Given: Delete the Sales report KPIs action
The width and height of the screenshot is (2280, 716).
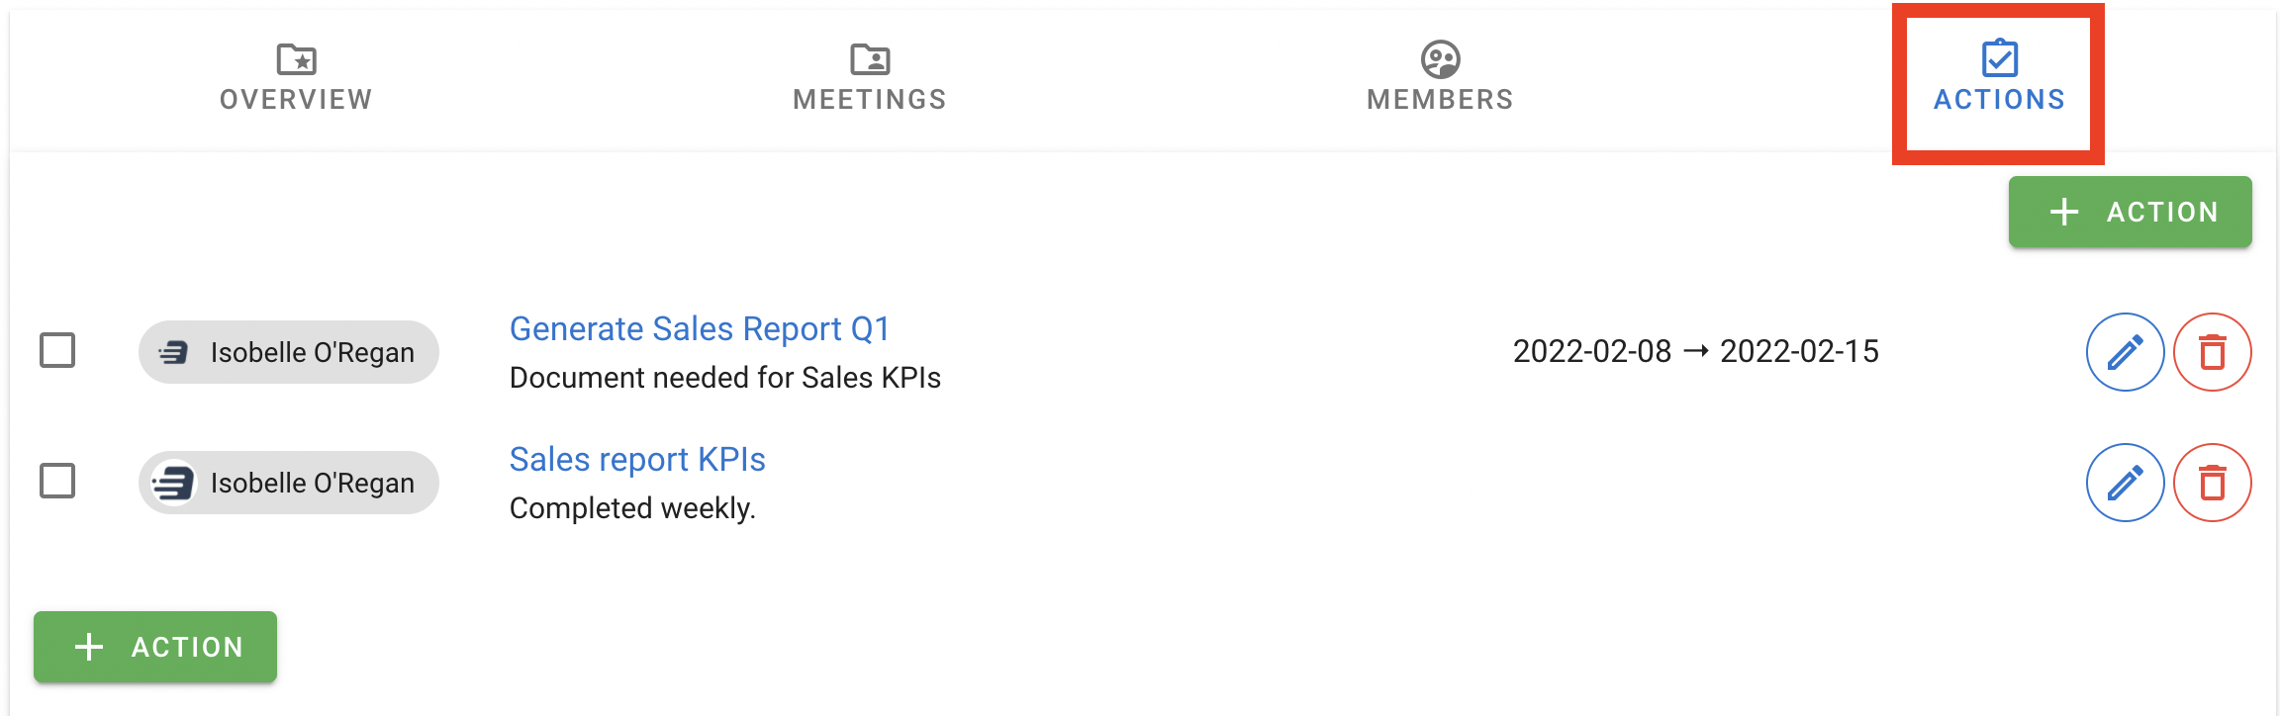Looking at the screenshot, I should coord(2213,483).
